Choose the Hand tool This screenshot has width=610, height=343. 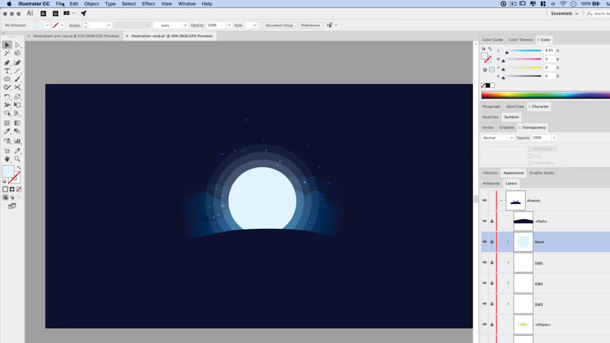pos(7,159)
